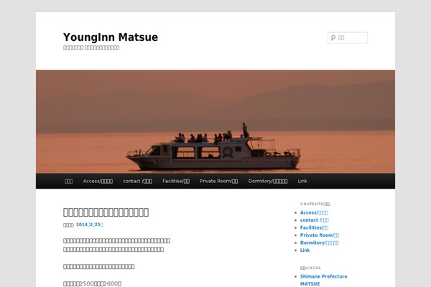Click the line containing 2500 and 2600

click(x=93, y=283)
